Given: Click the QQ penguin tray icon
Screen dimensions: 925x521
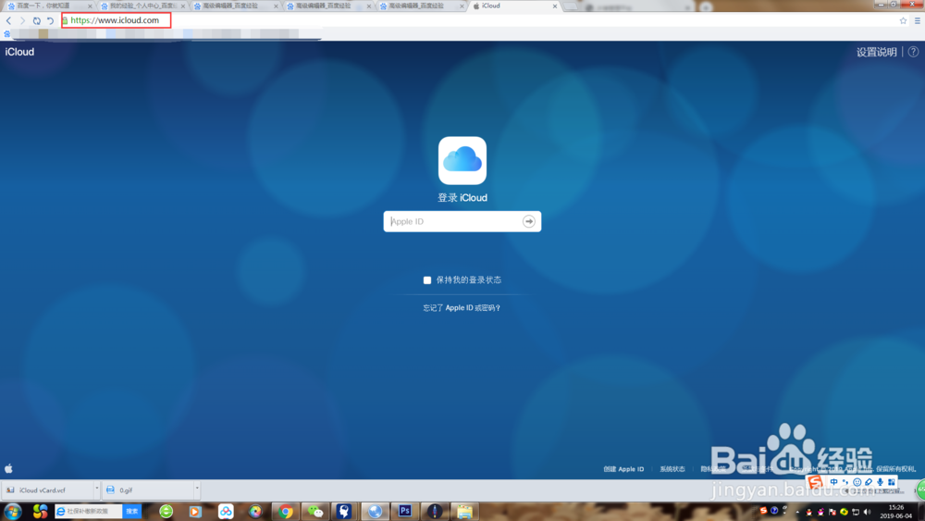Looking at the screenshot, I should point(809,512).
